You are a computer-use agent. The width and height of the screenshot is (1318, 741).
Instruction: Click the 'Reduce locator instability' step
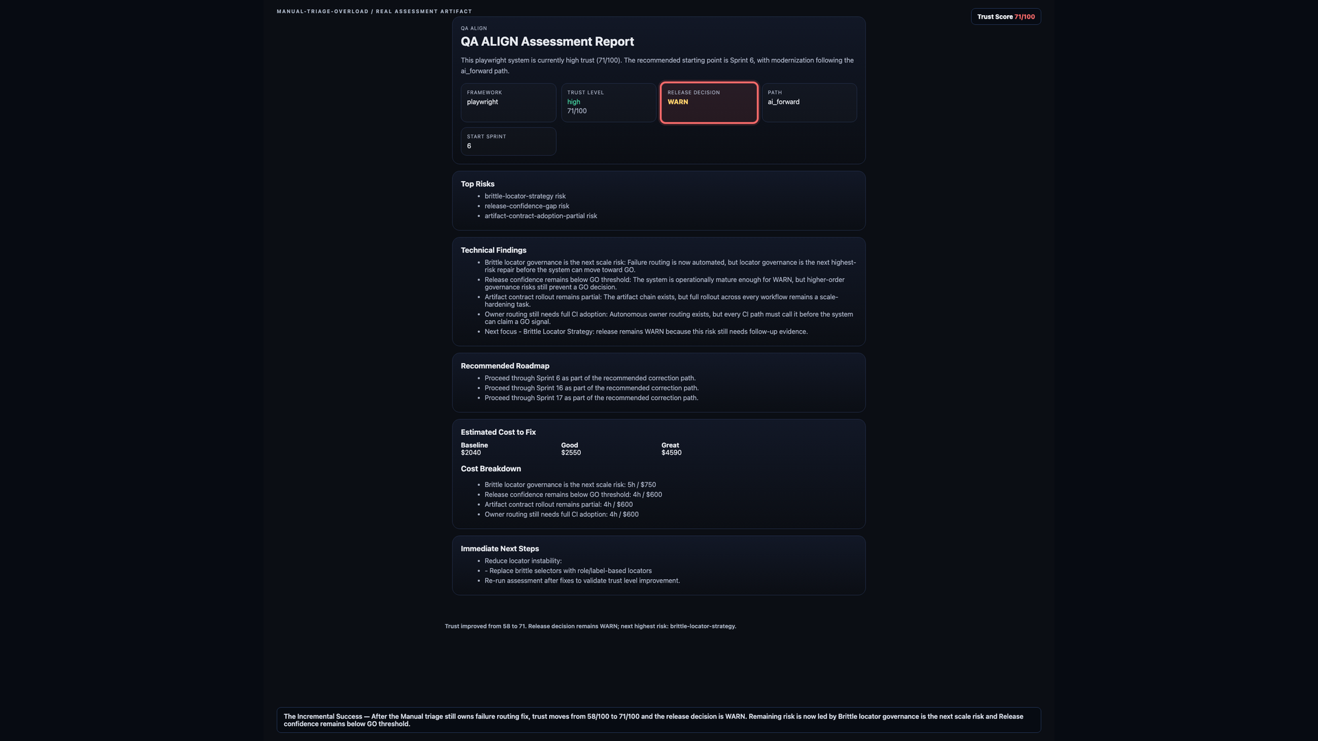click(x=523, y=561)
